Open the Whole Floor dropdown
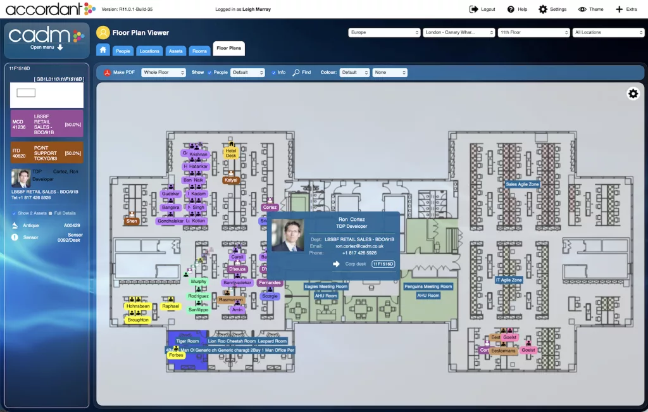This screenshot has width=648, height=412. [x=164, y=72]
